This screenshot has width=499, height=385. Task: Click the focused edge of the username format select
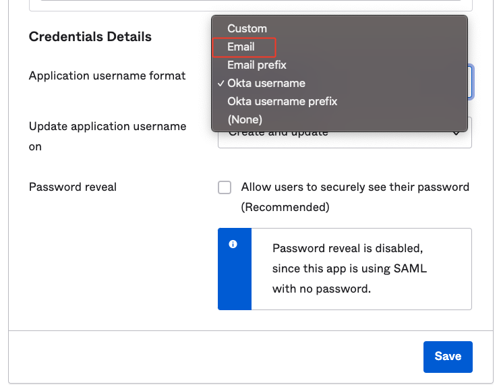click(x=471, y=82)
